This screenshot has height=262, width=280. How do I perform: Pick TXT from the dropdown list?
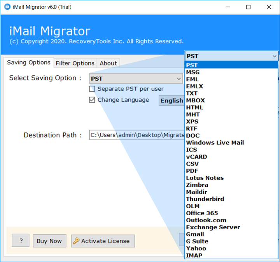tap(231, 93)
